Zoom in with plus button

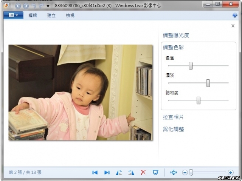coord(231,172)
